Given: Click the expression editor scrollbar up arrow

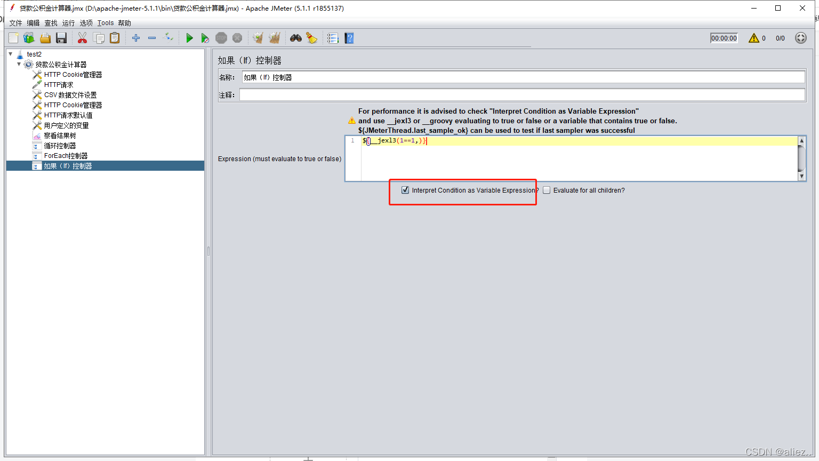Looking at the screenshot, I should click(801, 141).
